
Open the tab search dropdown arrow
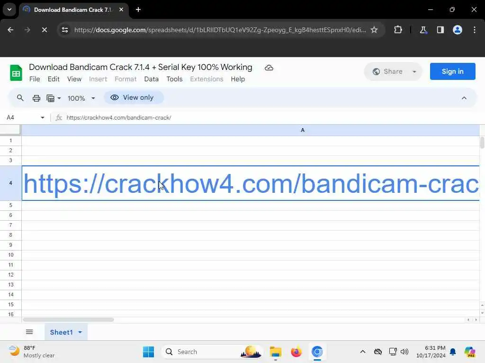point(9,9)
